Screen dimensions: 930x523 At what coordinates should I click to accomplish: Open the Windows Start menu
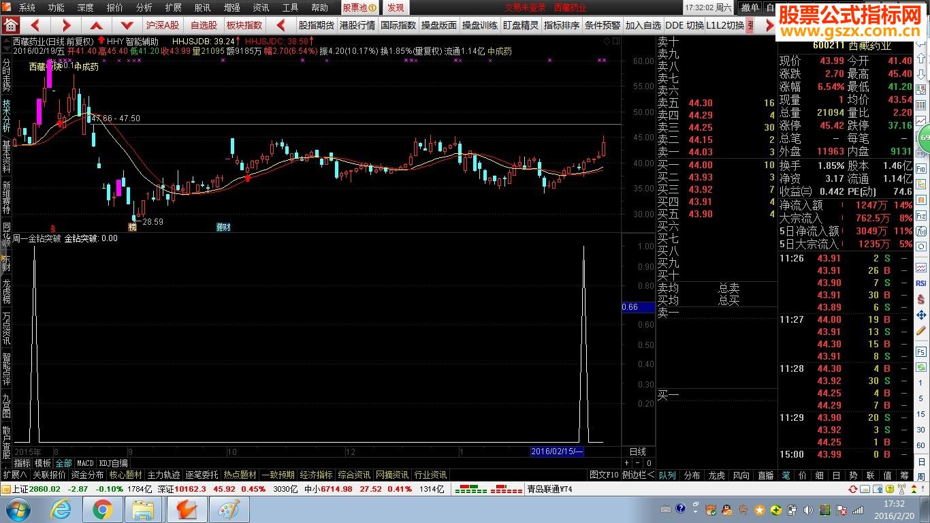tap(17, 509)
